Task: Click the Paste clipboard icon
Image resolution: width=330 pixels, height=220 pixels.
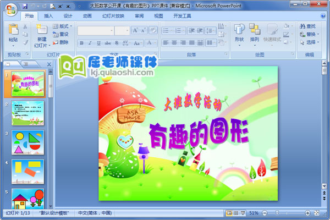Action: pyautogui.click(x=13, y=29)
